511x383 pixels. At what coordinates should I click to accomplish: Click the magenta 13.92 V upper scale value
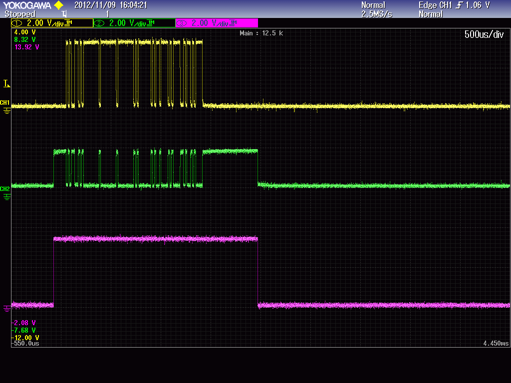point(27,47)
